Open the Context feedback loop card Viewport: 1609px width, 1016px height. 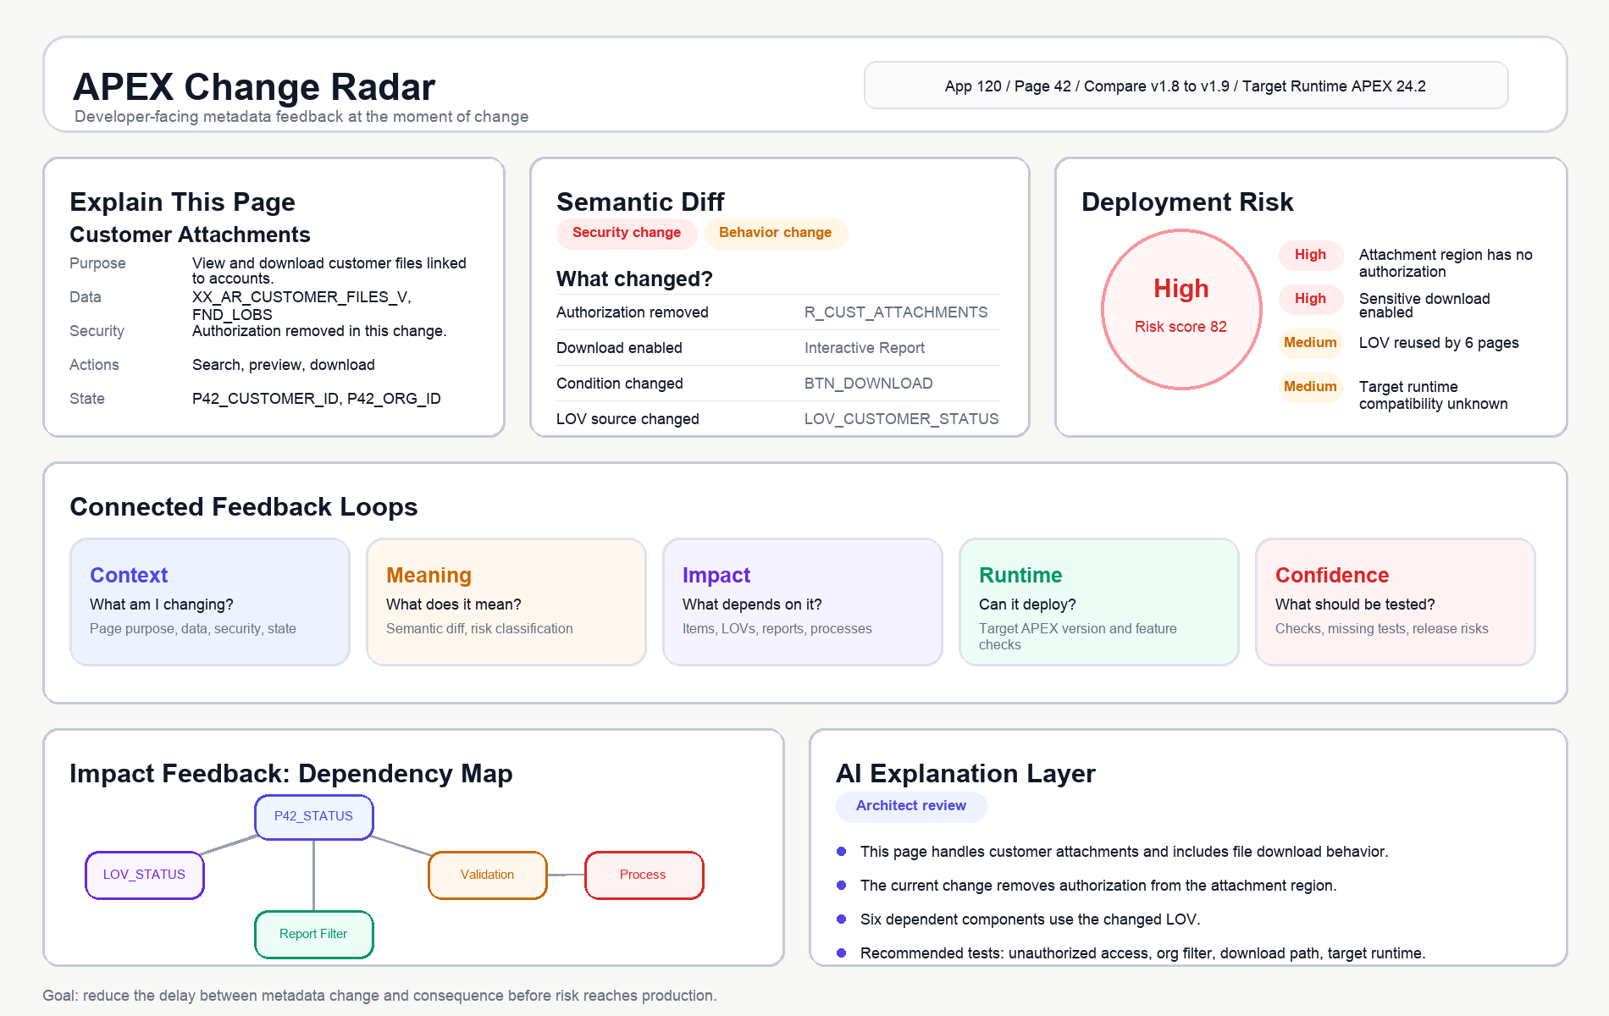(x=210, y=602)
